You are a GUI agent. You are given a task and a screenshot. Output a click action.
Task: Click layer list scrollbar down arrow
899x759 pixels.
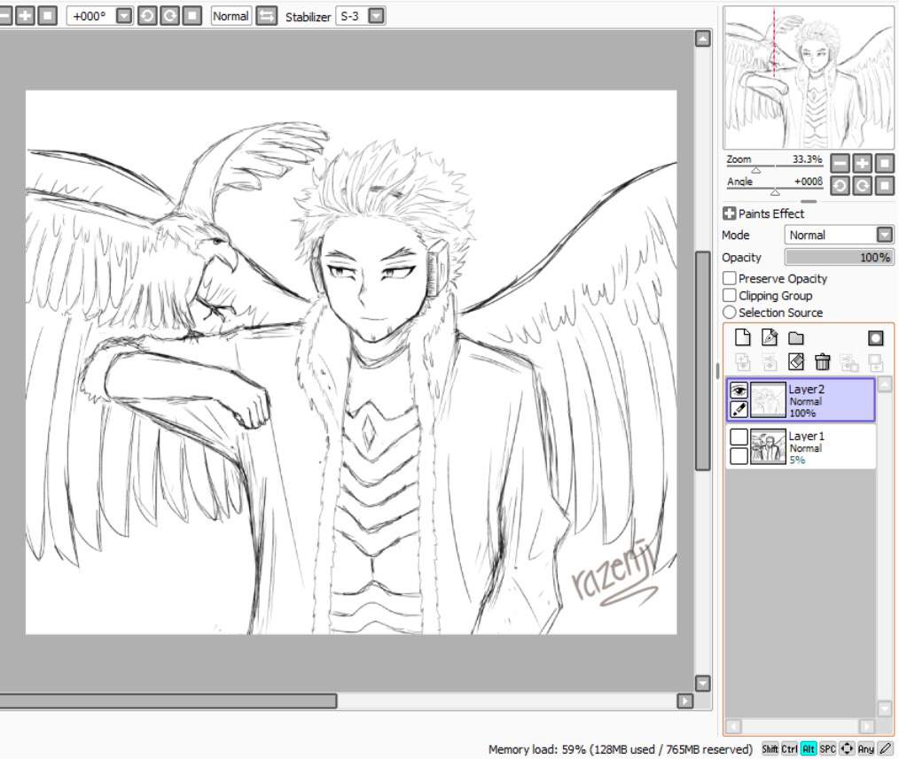[884, 709]
